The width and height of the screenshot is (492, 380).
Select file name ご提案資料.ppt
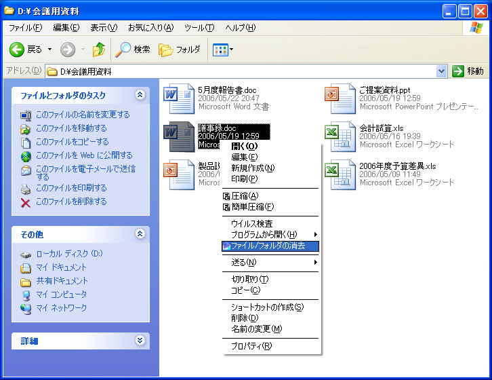coord(385,90)
